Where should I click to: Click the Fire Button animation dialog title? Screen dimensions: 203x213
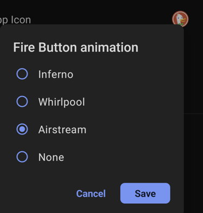[x=76, y=47]
